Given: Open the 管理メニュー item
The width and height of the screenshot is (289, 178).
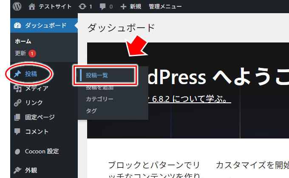Looking at the screenshot, I should coord(165,7).
